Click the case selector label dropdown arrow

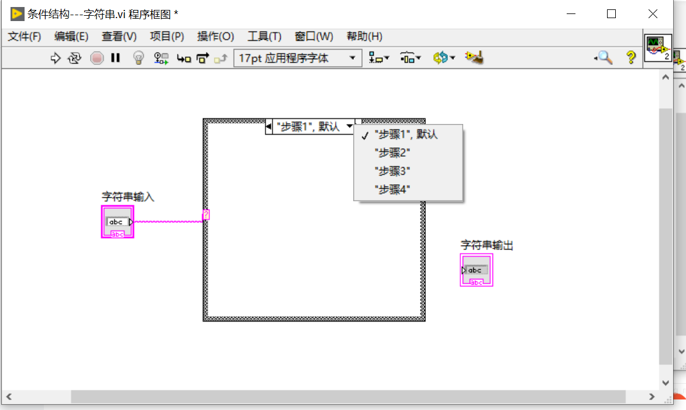(350, 126)
